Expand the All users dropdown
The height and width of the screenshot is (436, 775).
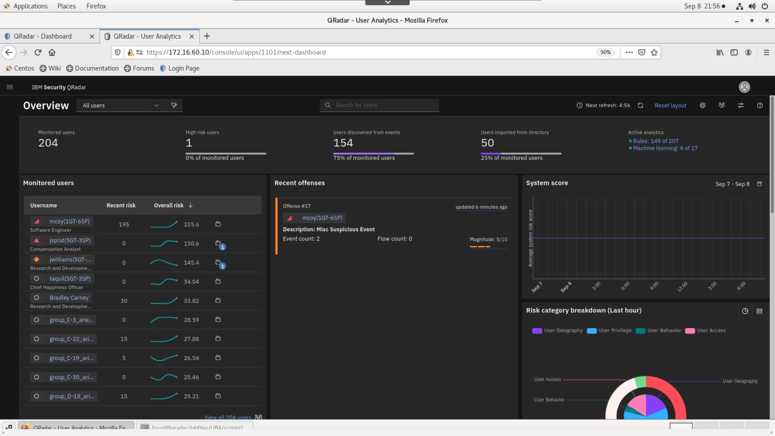(x=120, y=105)
